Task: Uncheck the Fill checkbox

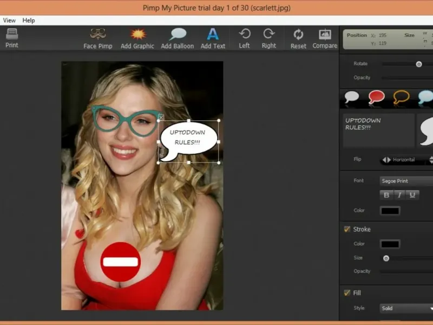Action: click(347, 293)
